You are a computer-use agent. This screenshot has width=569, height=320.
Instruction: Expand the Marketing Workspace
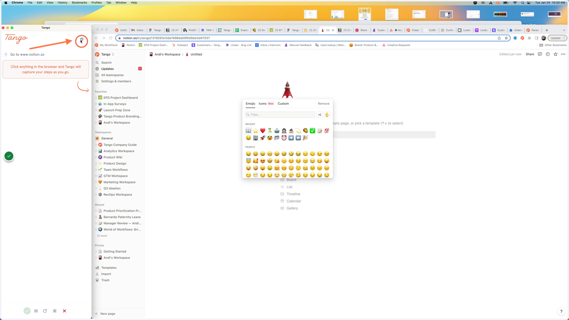coord(96,182)
